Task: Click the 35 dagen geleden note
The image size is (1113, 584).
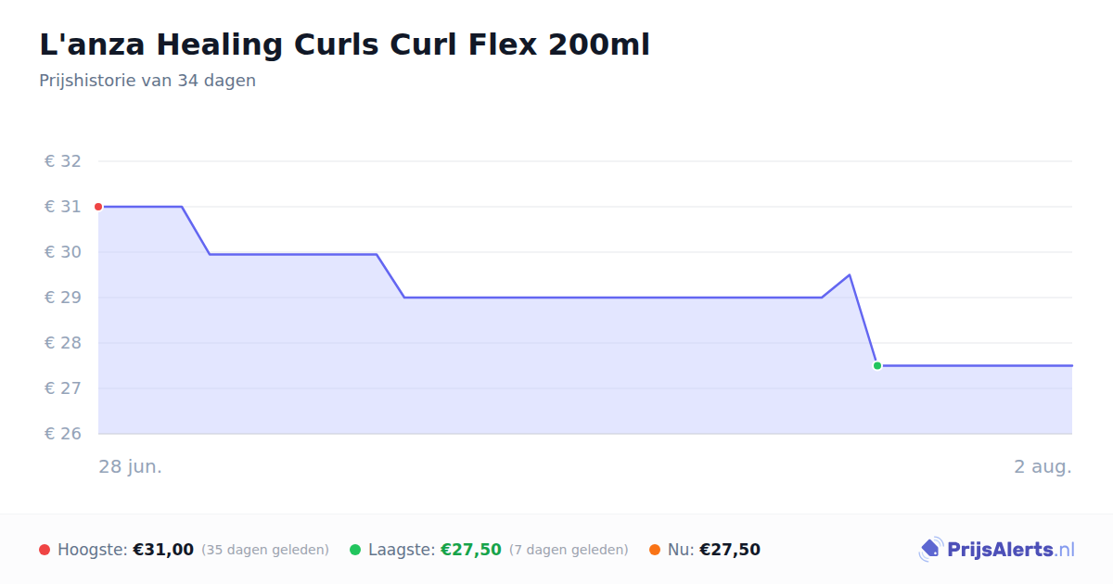Action: [265, 550]
